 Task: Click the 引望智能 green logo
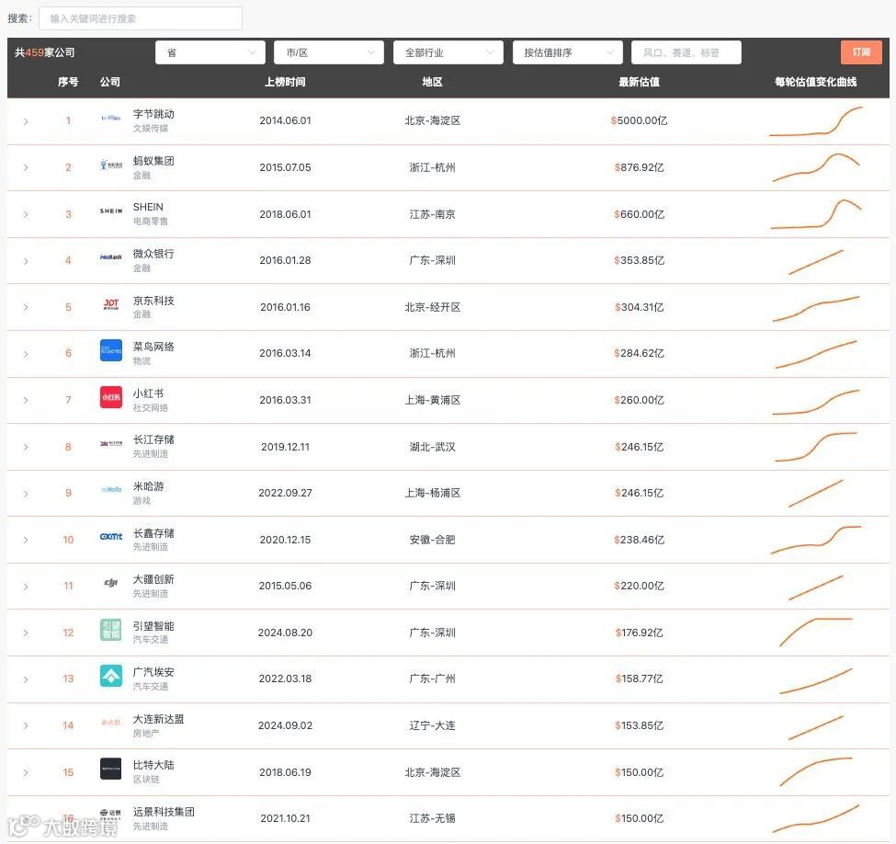coord(111,630)
